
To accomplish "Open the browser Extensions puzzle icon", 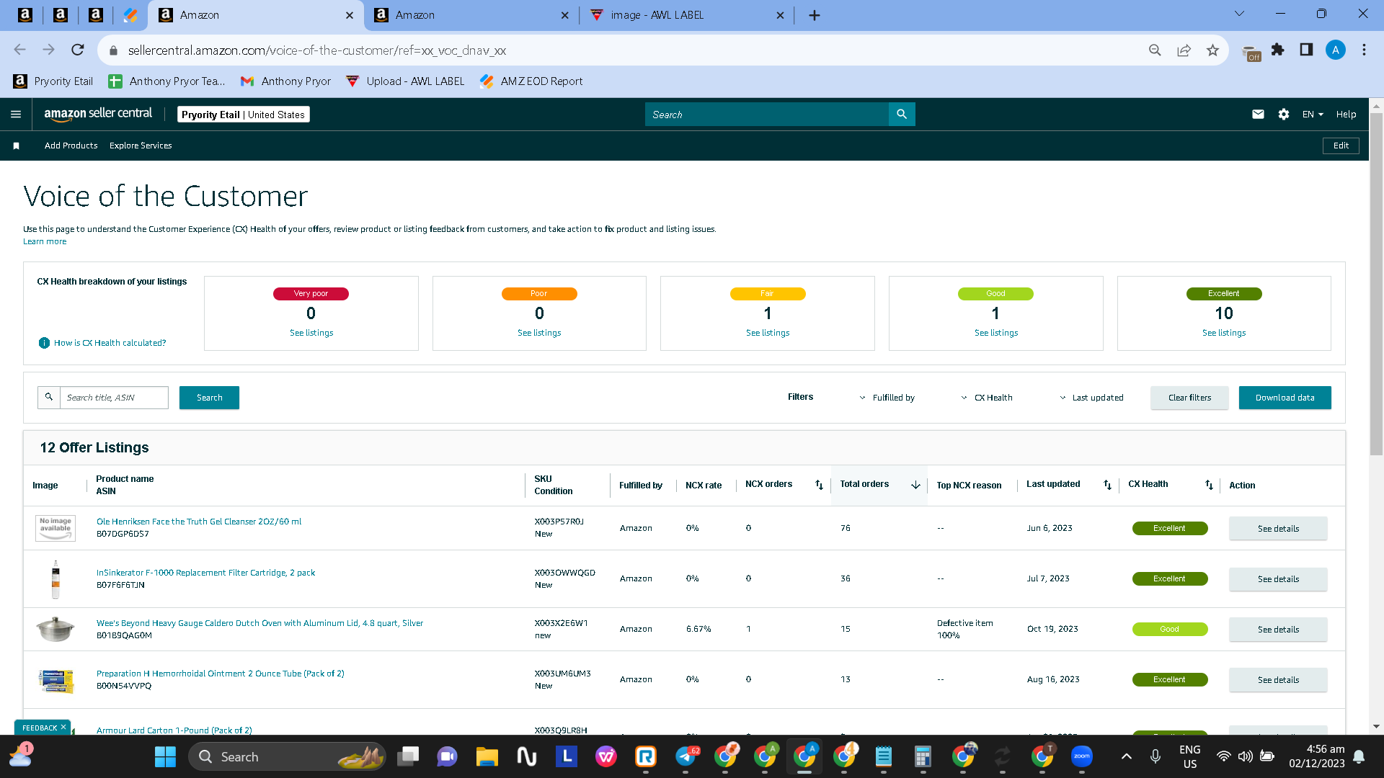I will pyautogui.click(x=1277, y=50).
